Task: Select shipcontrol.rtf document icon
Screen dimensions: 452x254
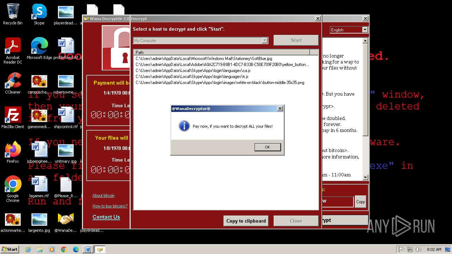Action: coord(66,118)
